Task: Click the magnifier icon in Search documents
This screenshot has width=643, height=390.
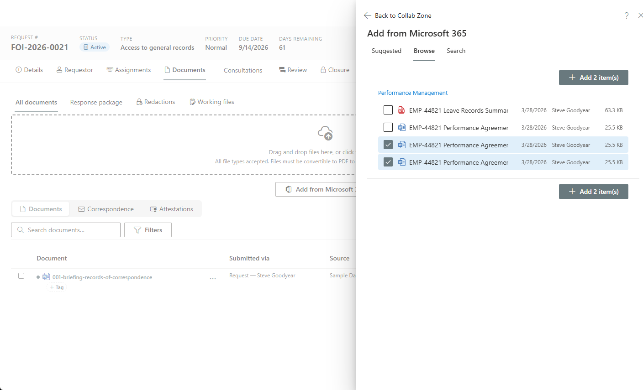Action: coord(21,230)
